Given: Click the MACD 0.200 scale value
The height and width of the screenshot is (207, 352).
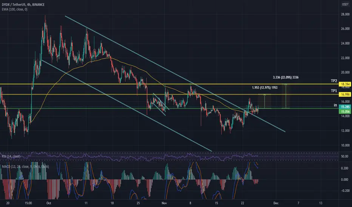Looking at the screenshot, I should coord(344,168).
